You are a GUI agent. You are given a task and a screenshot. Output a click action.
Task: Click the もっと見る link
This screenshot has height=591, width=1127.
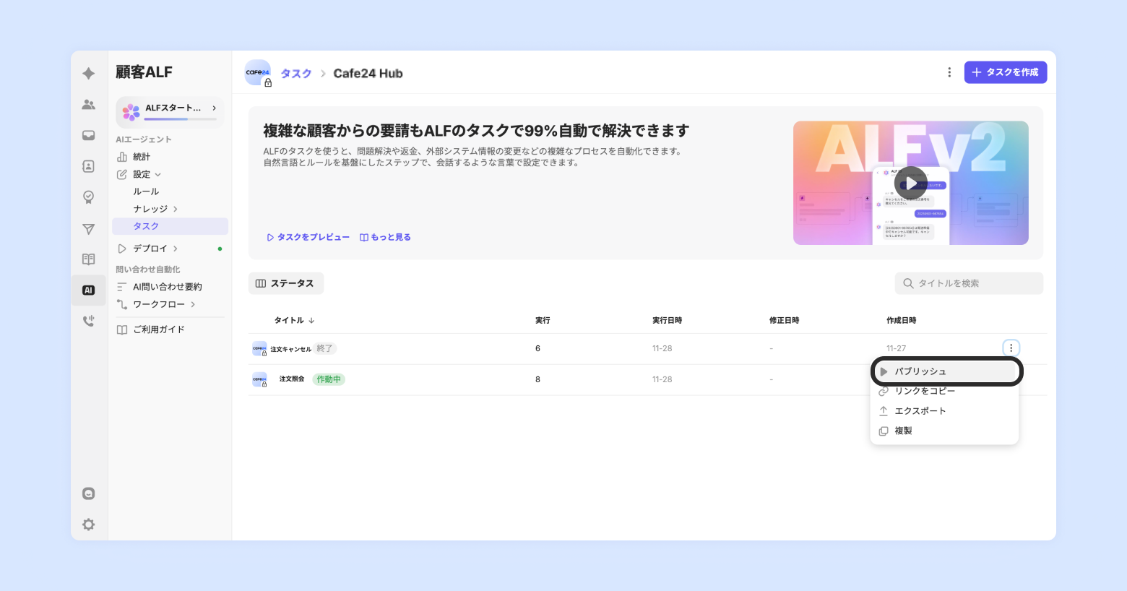tap(385, 237)
